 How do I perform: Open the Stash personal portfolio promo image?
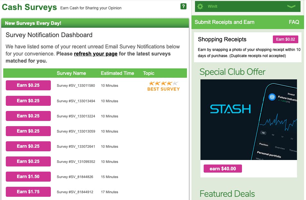tap(248, 120)
